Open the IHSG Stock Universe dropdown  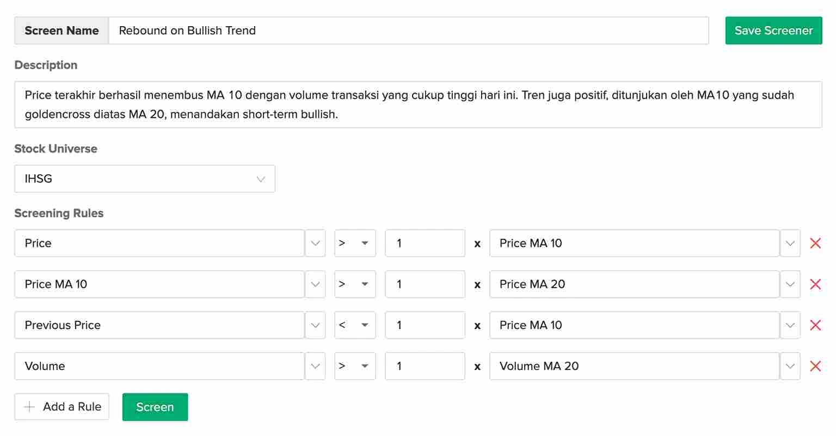(x=145, y=179)
